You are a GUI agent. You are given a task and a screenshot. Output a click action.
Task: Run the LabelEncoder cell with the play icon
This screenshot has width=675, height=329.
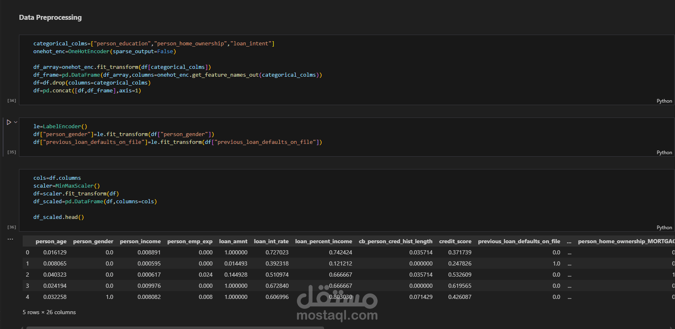pyautogui.click(x=9, y=122)
